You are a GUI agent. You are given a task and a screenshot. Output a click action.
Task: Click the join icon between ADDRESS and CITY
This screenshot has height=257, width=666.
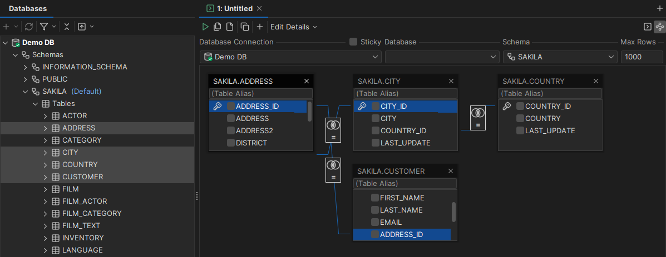pos(333,130)
